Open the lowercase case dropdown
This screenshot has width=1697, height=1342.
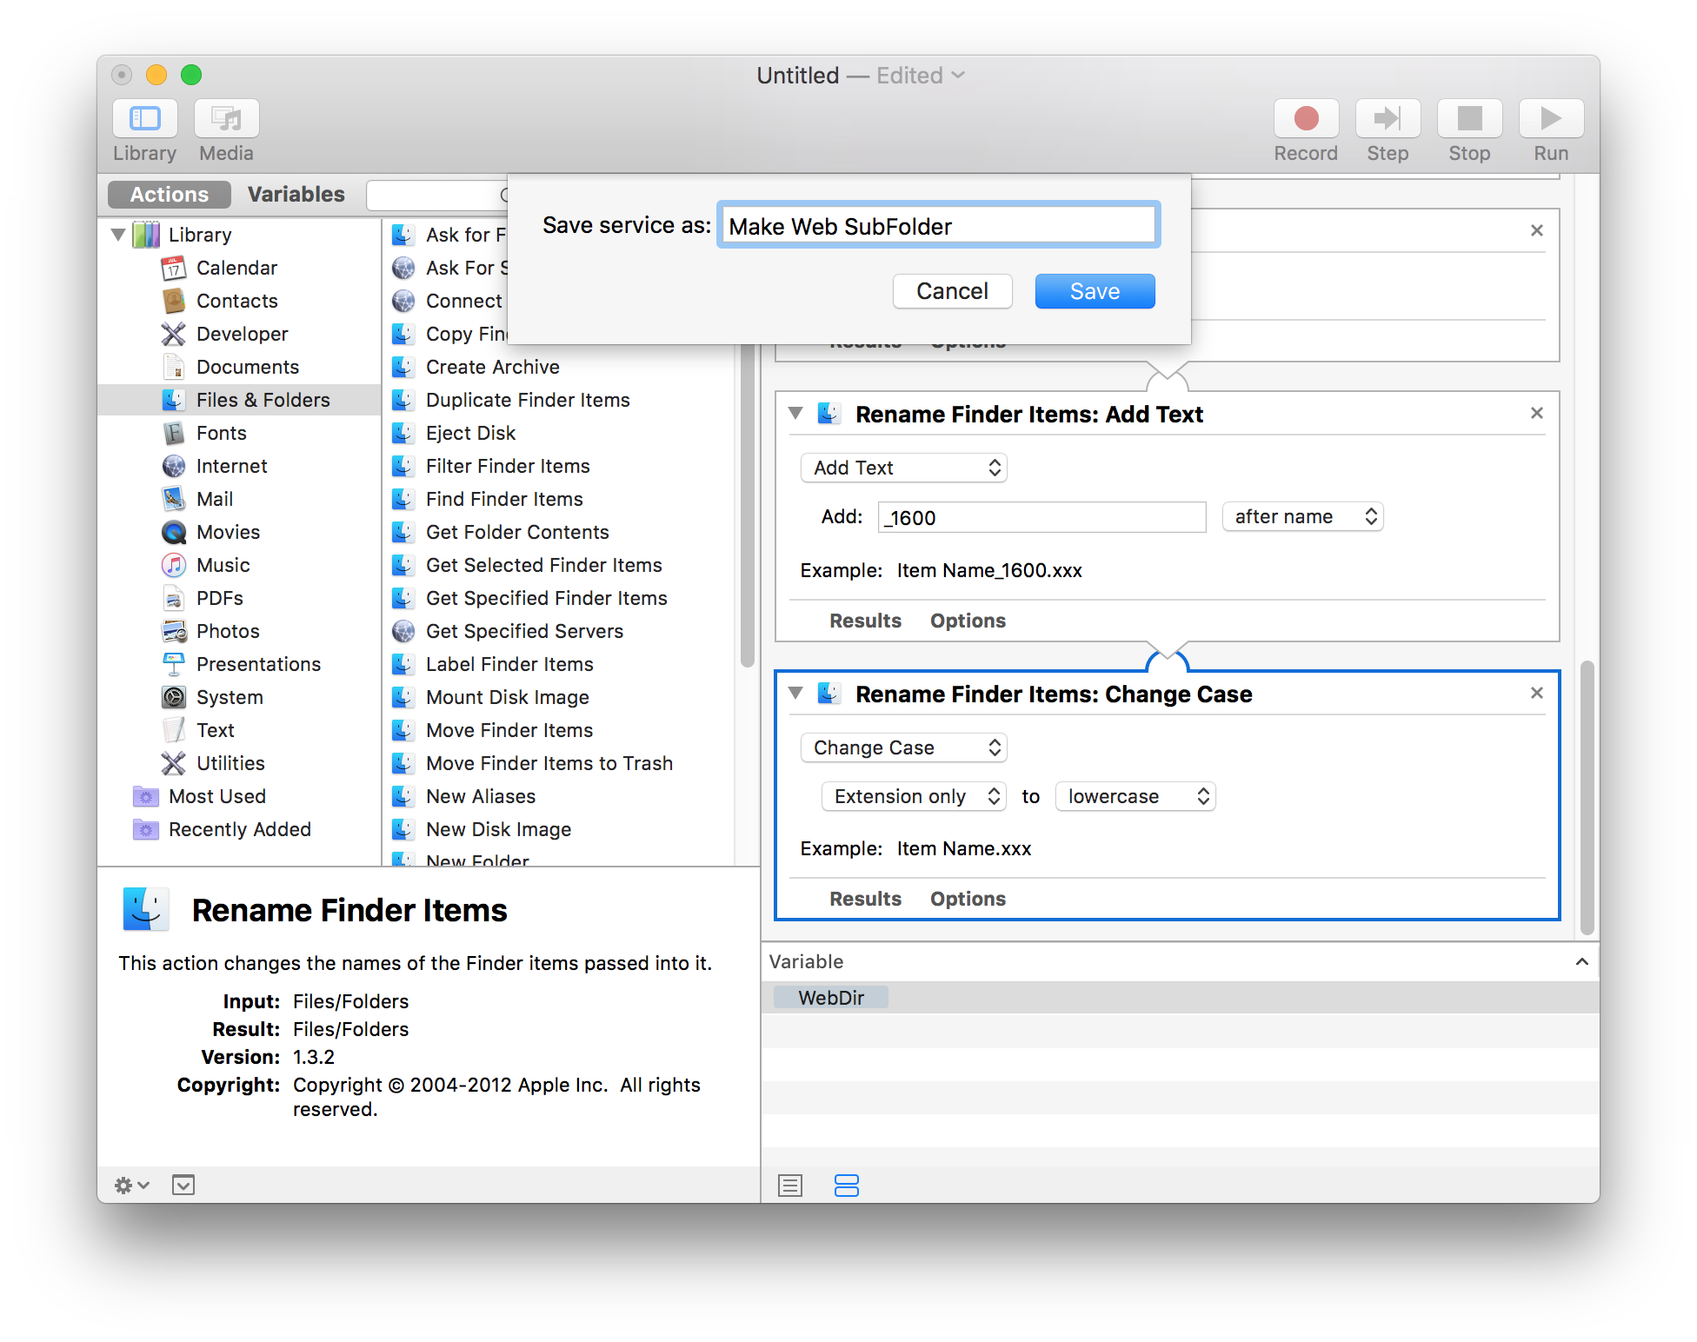coord(1135,796)
